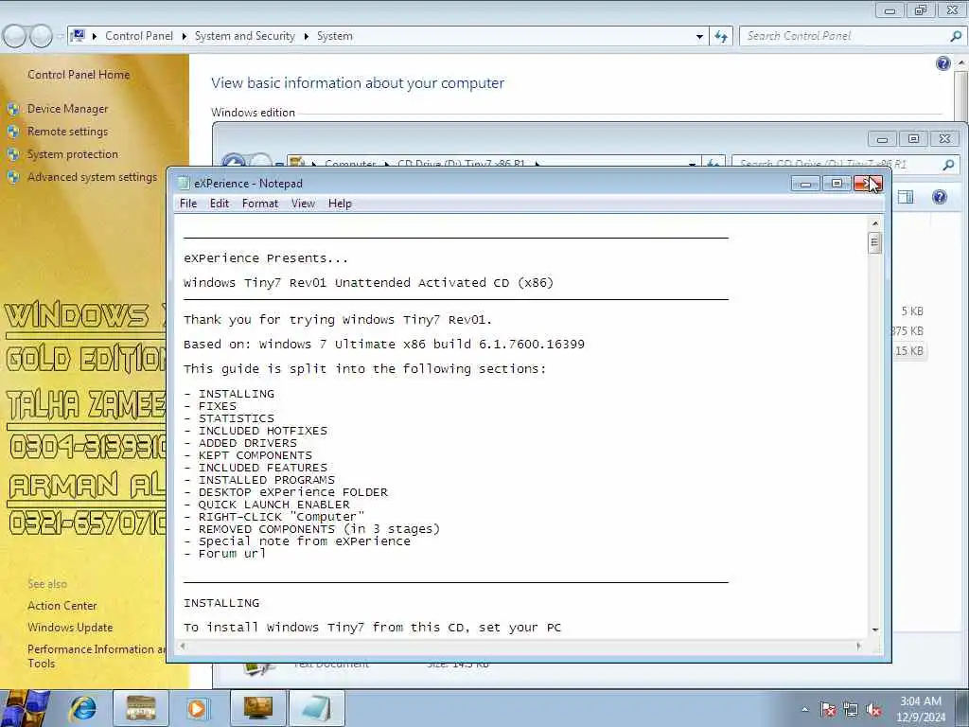This screenshot has width=969, height=727.
Task: Click the '- STATISTICS' line in Notepad
Action: [x=229, y=418]
